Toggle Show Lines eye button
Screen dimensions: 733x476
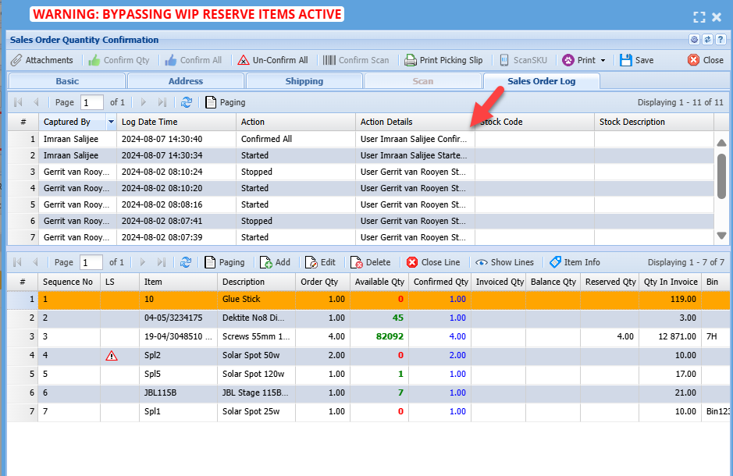505,263
